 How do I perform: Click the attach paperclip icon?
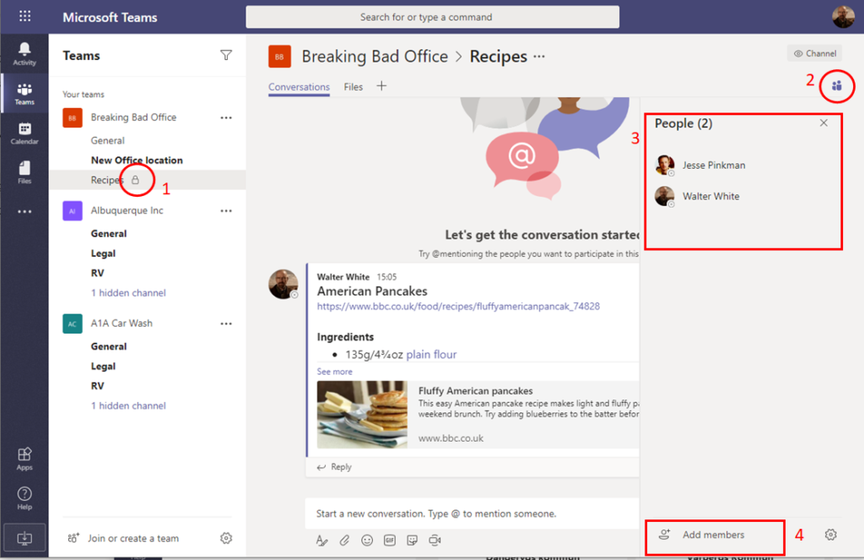pyautogui.click(x=344, y=540)
